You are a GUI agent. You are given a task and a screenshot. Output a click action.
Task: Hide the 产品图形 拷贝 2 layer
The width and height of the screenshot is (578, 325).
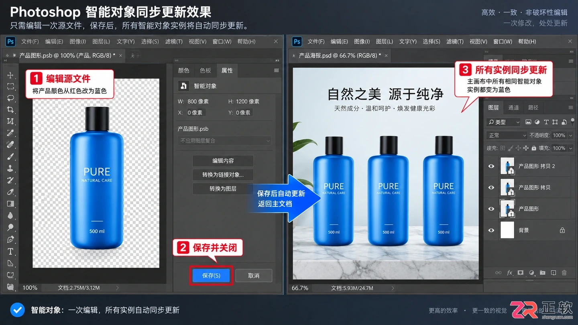click(x=491, y=166)
